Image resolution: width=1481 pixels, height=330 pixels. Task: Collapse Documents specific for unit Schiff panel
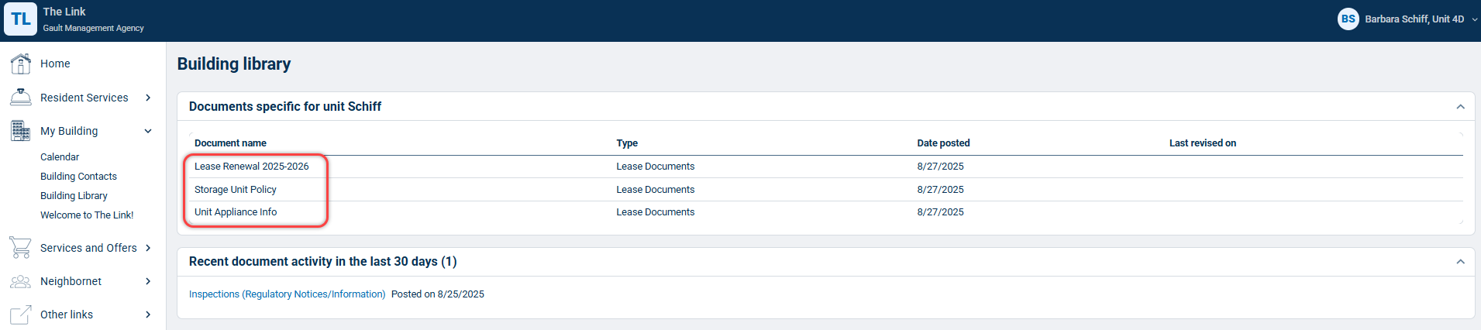tap(1460, 107)
